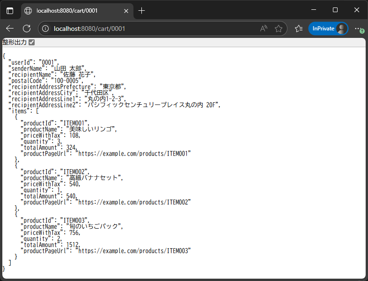Click the totalAmount 540 line
Image resolution: width=368 pixels, height=281 pixels.
tap(49, 196)
